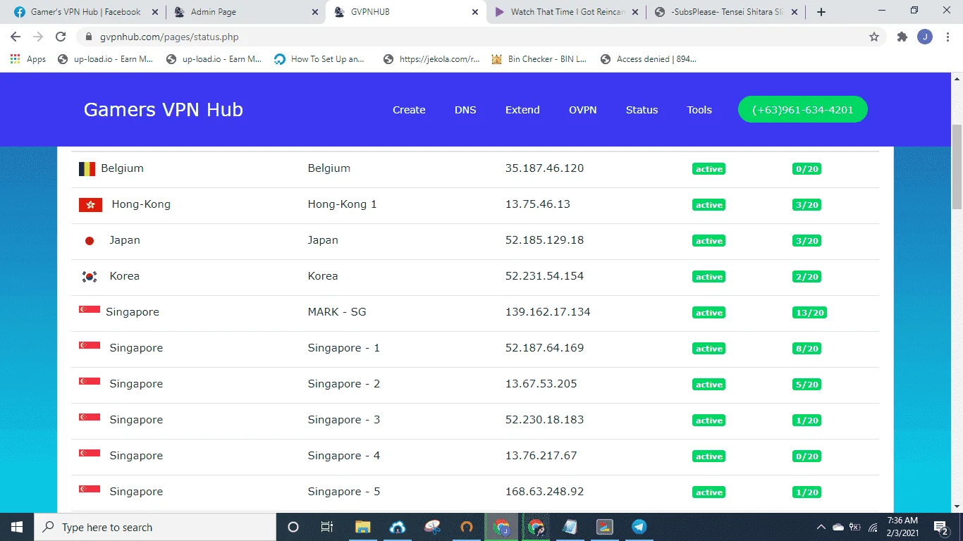
Task: Click the Gamers VPN Hub site title
Action: pyautogui.click(x=164, y=110)
